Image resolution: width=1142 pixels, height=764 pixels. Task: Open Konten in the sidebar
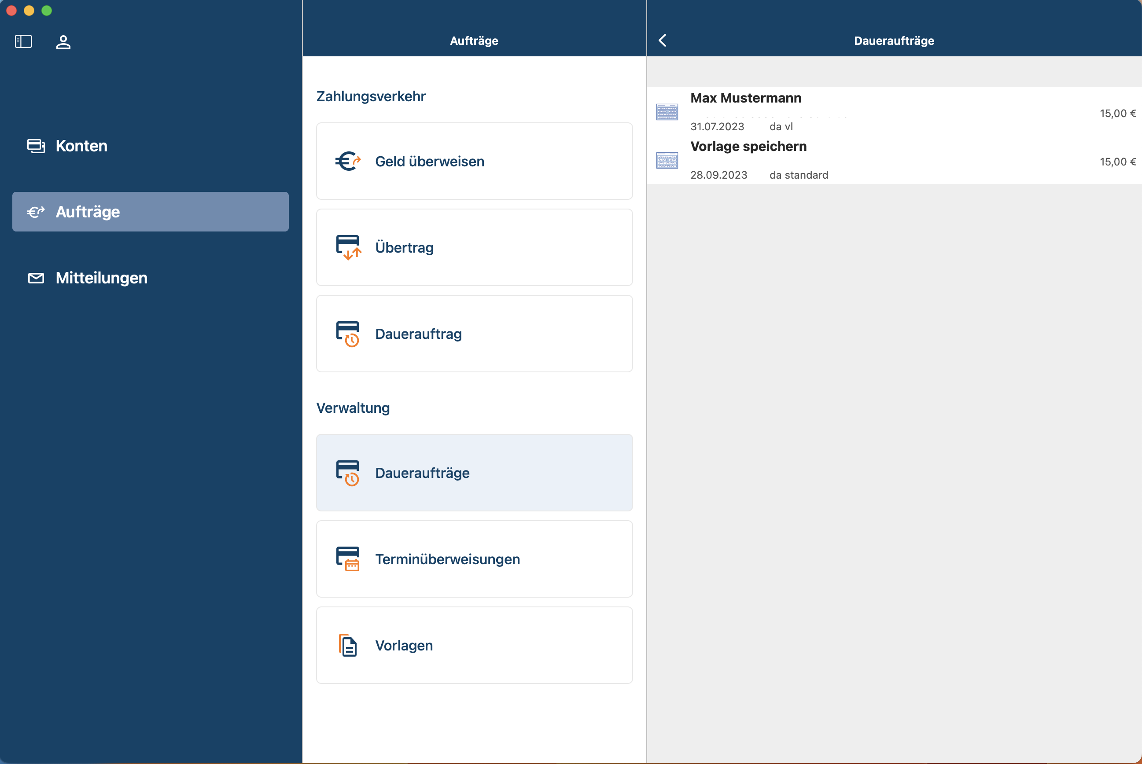tap(151, 146)
